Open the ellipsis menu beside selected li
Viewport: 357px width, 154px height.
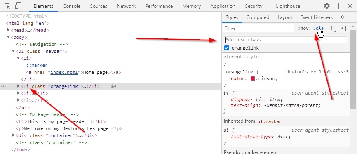(x=3, y=86)
